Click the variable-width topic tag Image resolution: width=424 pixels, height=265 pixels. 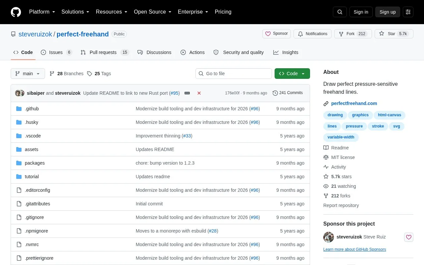point(341,137)
